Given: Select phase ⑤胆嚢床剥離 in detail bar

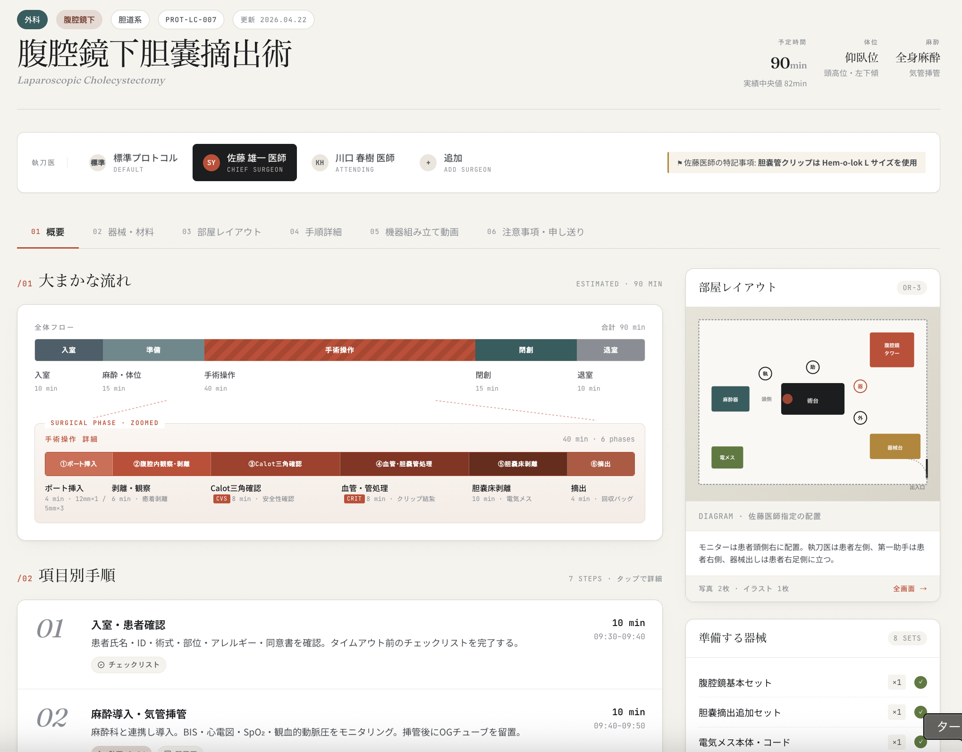Looking at the screenshot, I should tap(518, 464).
